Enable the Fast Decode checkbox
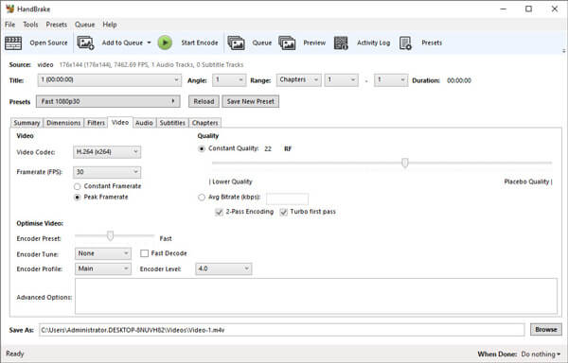 [x=144, y=253]
